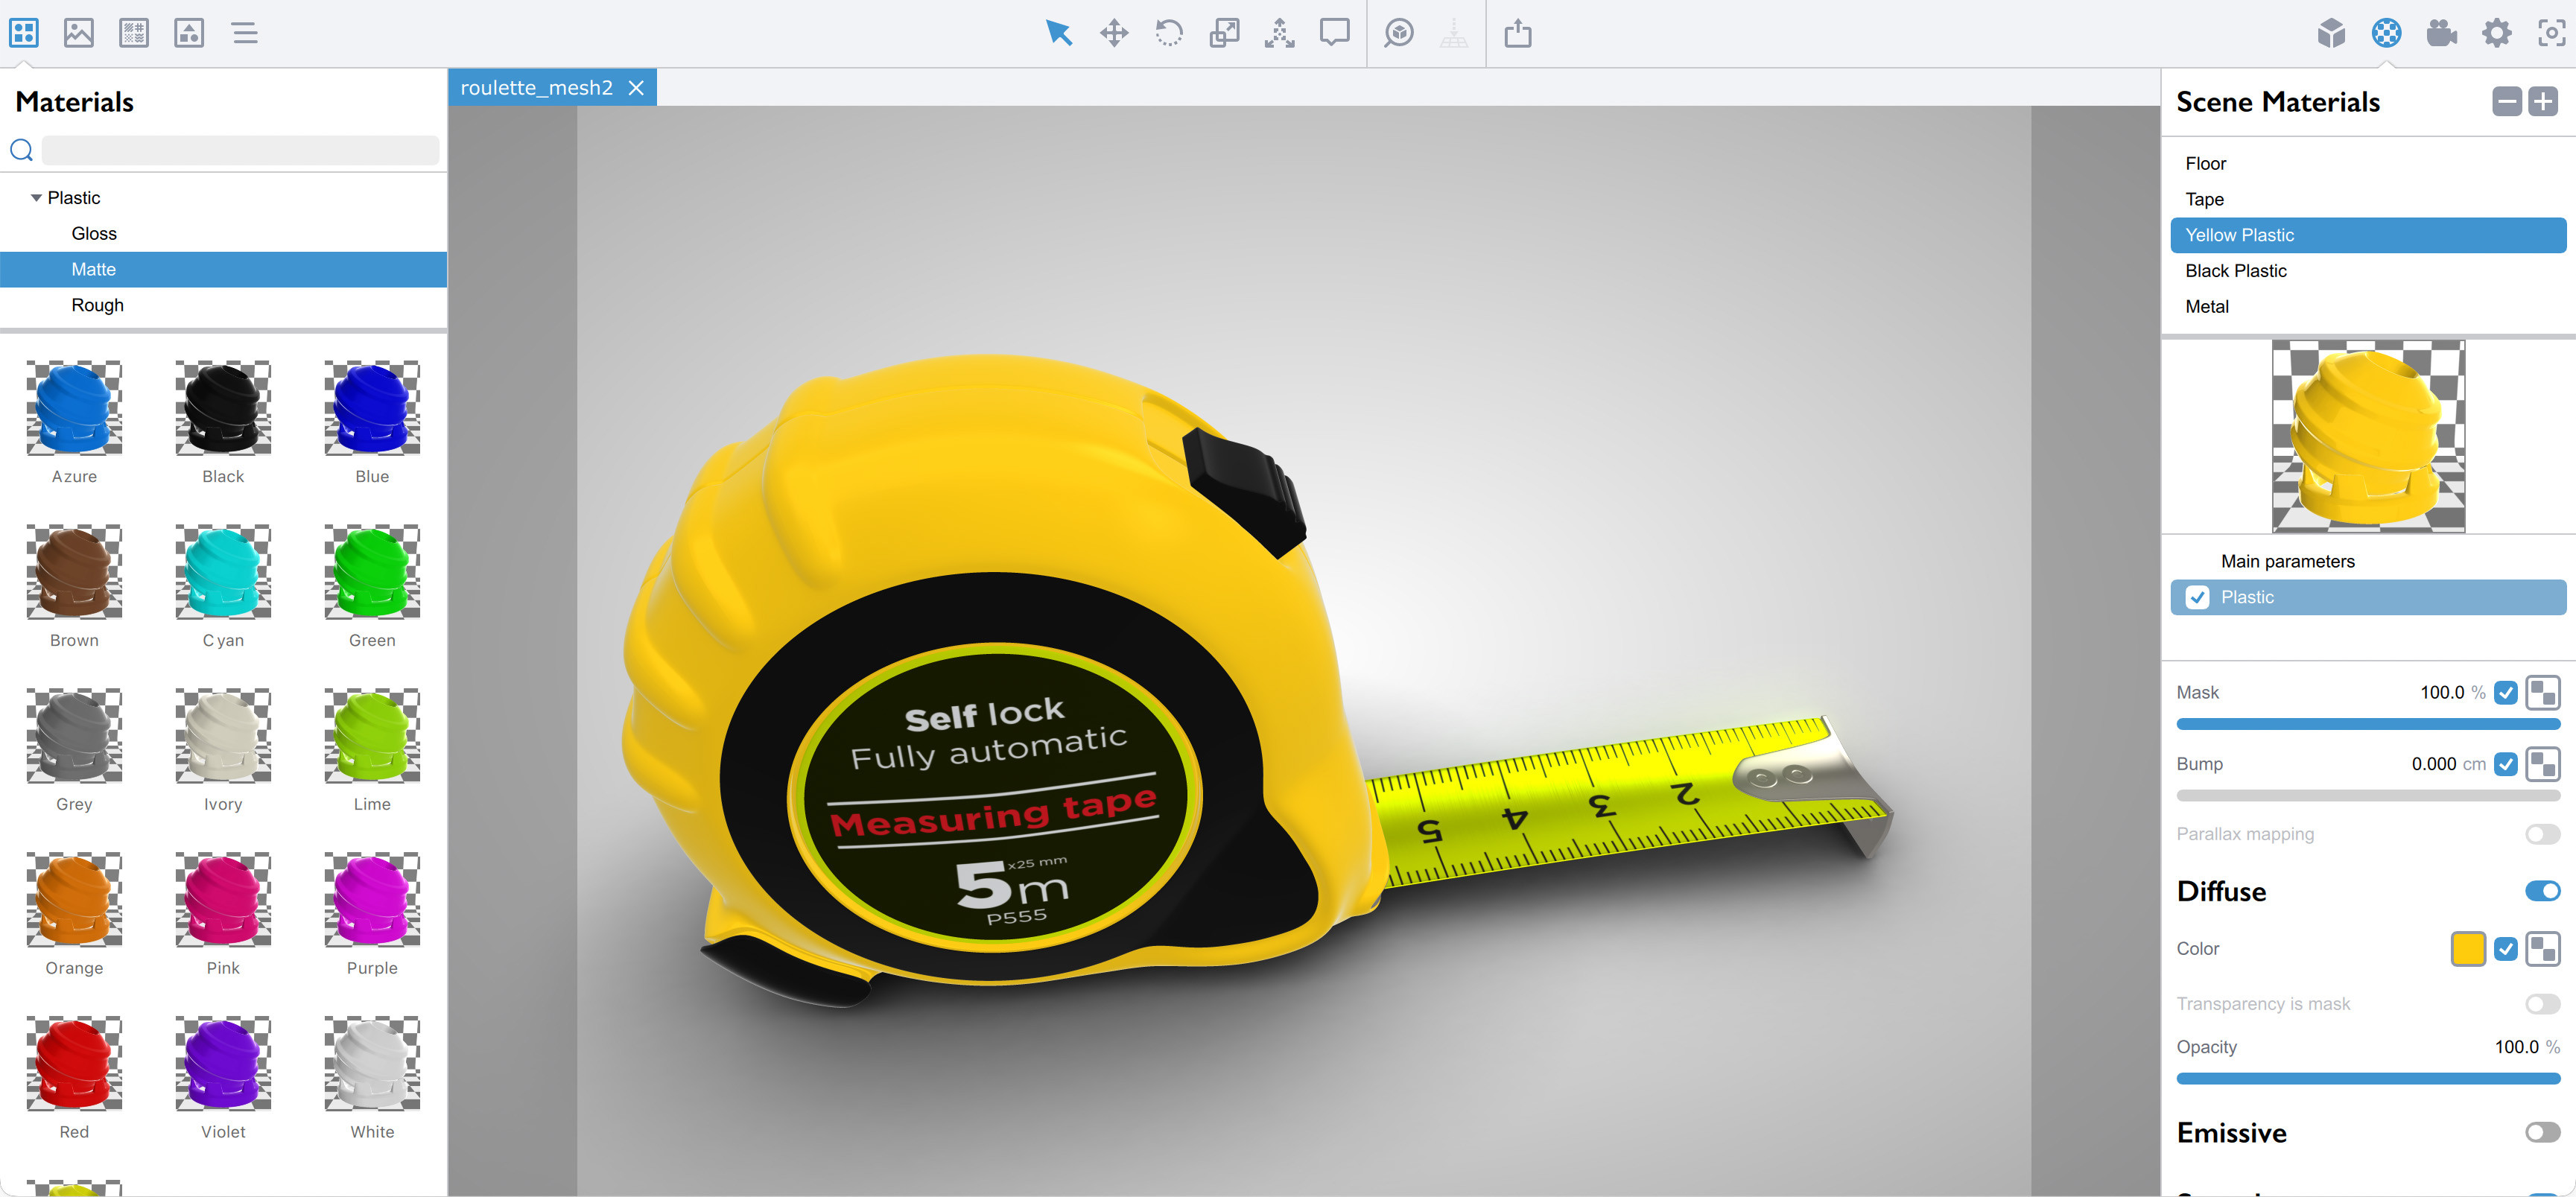Click the Export share icon
Viewport: 2576px width, 1197px height.
[x=1517, y=33]
